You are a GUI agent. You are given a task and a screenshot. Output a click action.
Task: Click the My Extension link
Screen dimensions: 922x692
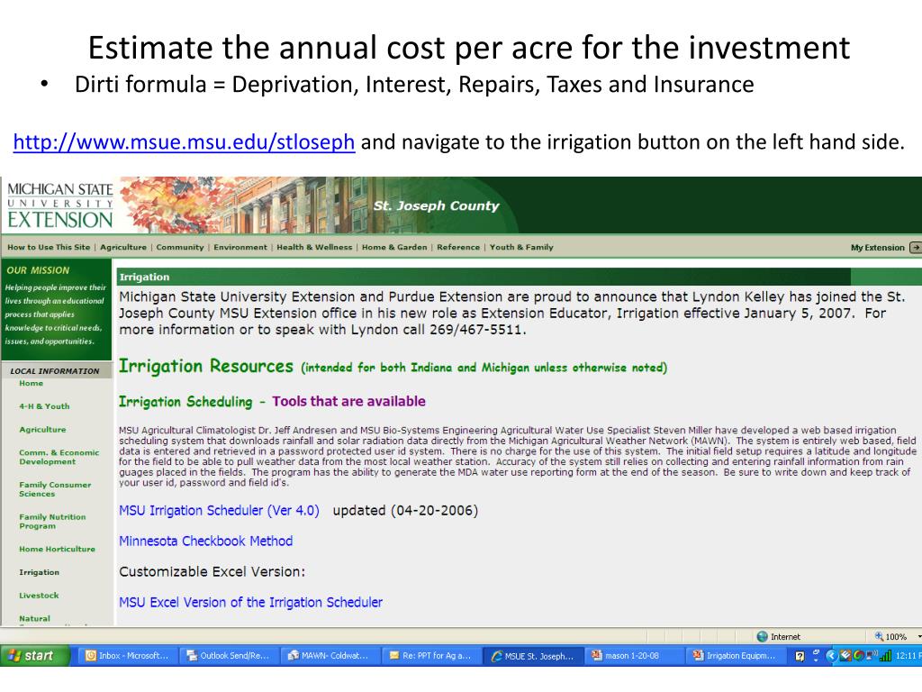[877, 248]
